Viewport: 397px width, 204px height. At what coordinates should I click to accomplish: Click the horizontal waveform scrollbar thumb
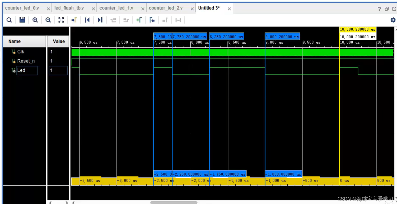[174, 202]
